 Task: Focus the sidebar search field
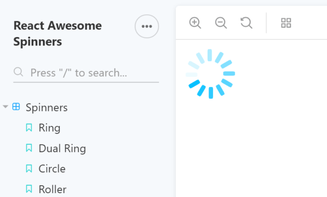[86, 73]
